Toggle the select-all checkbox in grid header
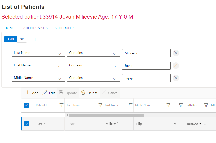 click(26, 105)
